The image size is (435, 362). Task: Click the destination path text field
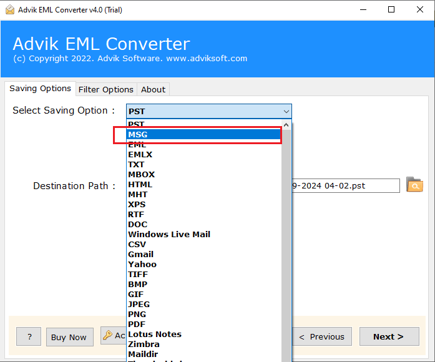click(x=346, y=185)
